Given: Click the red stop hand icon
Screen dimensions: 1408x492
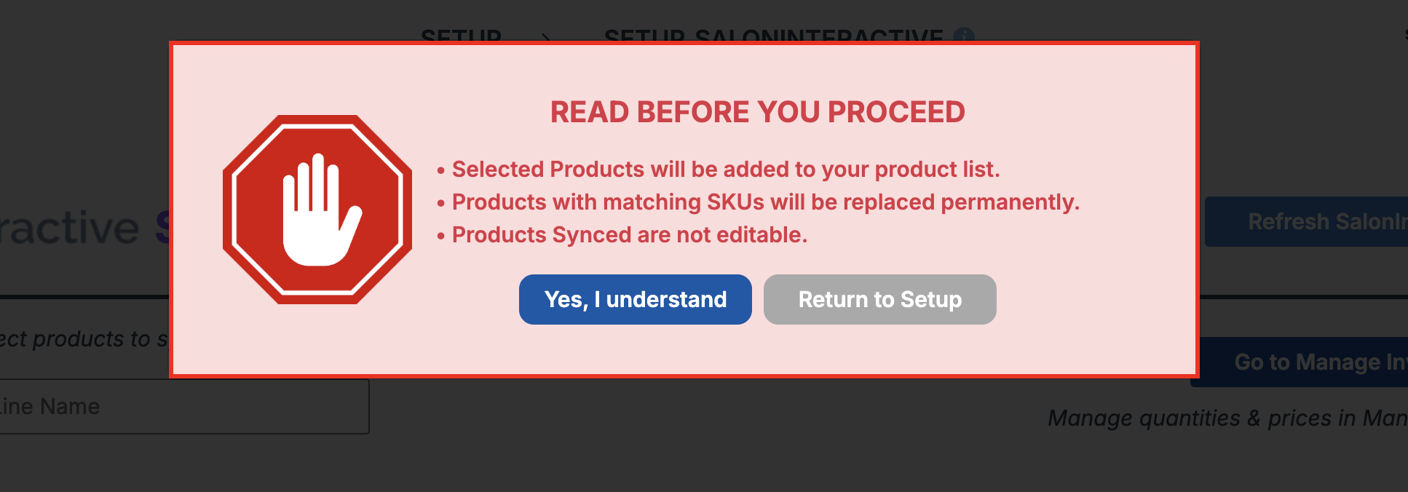Looking at the screenshot, I should pyautogui.click(x=317, y=210).
